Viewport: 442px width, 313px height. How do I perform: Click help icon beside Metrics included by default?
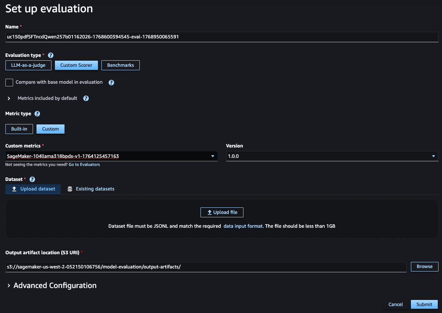[x=86, y=98]
